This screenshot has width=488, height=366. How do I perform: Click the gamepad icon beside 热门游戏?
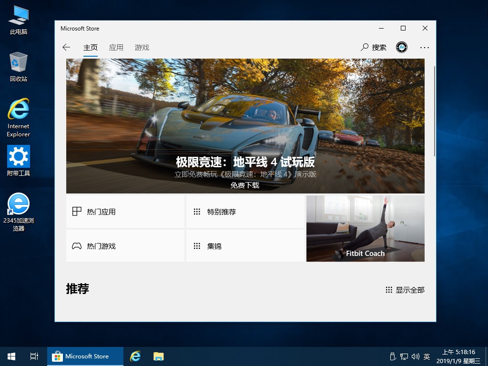tap(77, 246)
